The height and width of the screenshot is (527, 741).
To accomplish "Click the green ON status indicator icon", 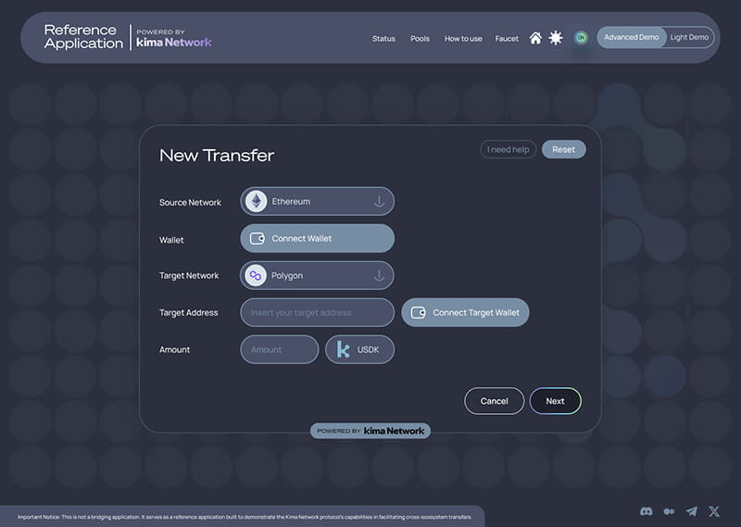I will click(x=581, y=37).
